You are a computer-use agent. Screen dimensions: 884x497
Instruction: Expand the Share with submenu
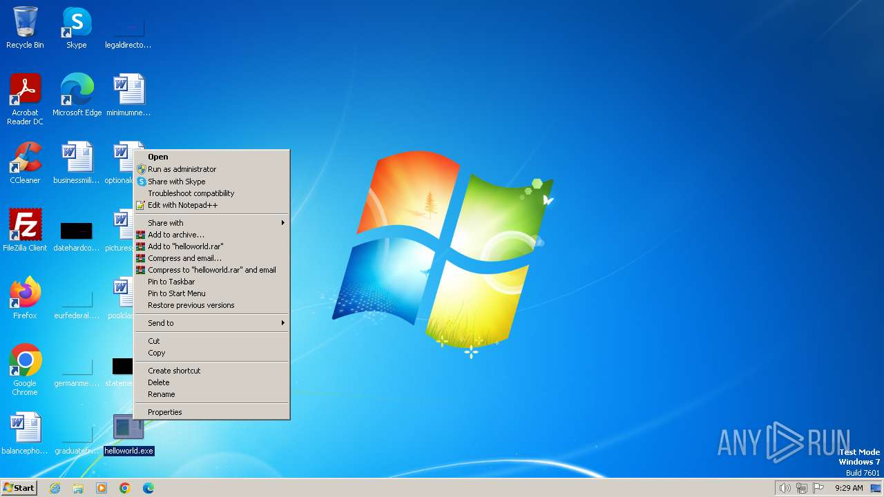click(x=212, y=223)
